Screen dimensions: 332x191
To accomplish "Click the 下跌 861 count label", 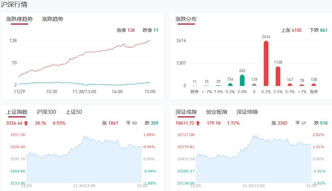I will (x=318, y=30).
